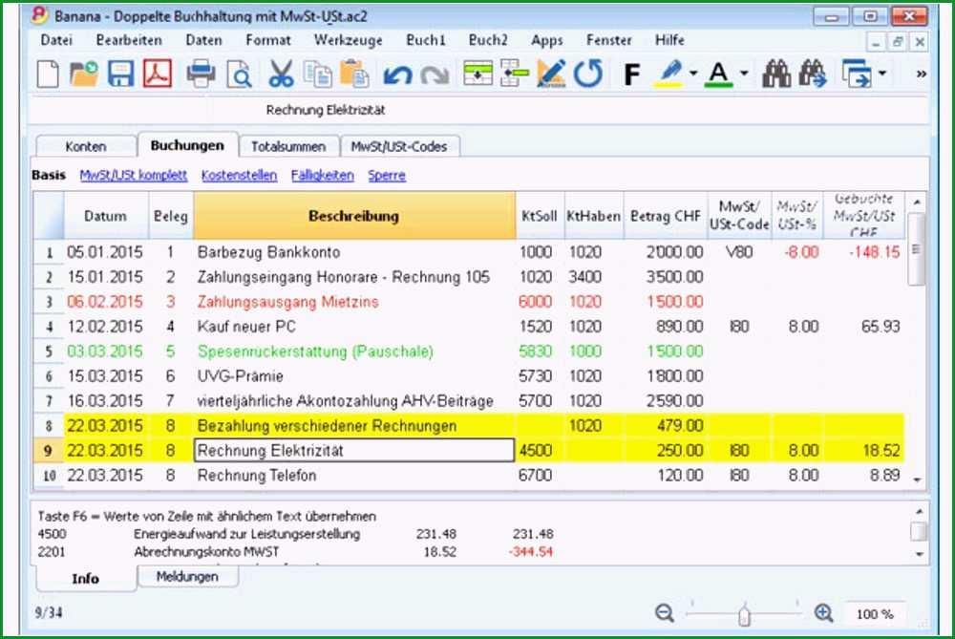Click the Rechnung Elektrizität description input
The width and height of the screenshot is (955, 639).
[x=354, y=450]
